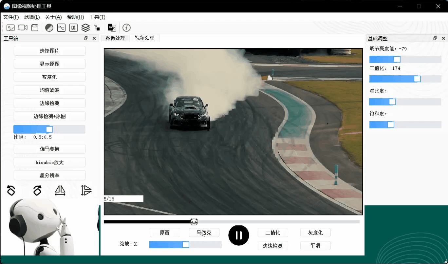Viewport: 448px width, 264px height.
Task: Open the 文件(F) menu
Action: click(11, 17)
